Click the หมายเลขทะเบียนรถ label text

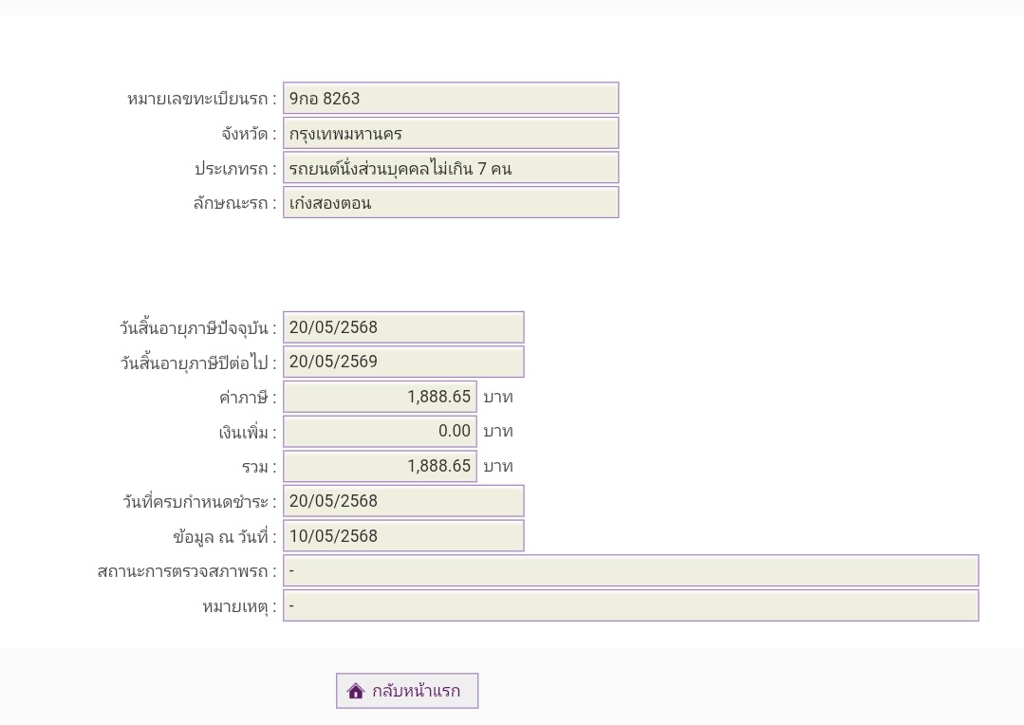201,99
